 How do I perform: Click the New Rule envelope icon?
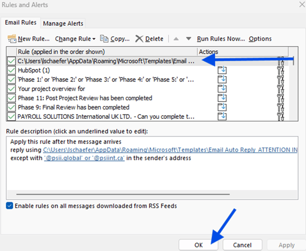(x=12, y=39)
